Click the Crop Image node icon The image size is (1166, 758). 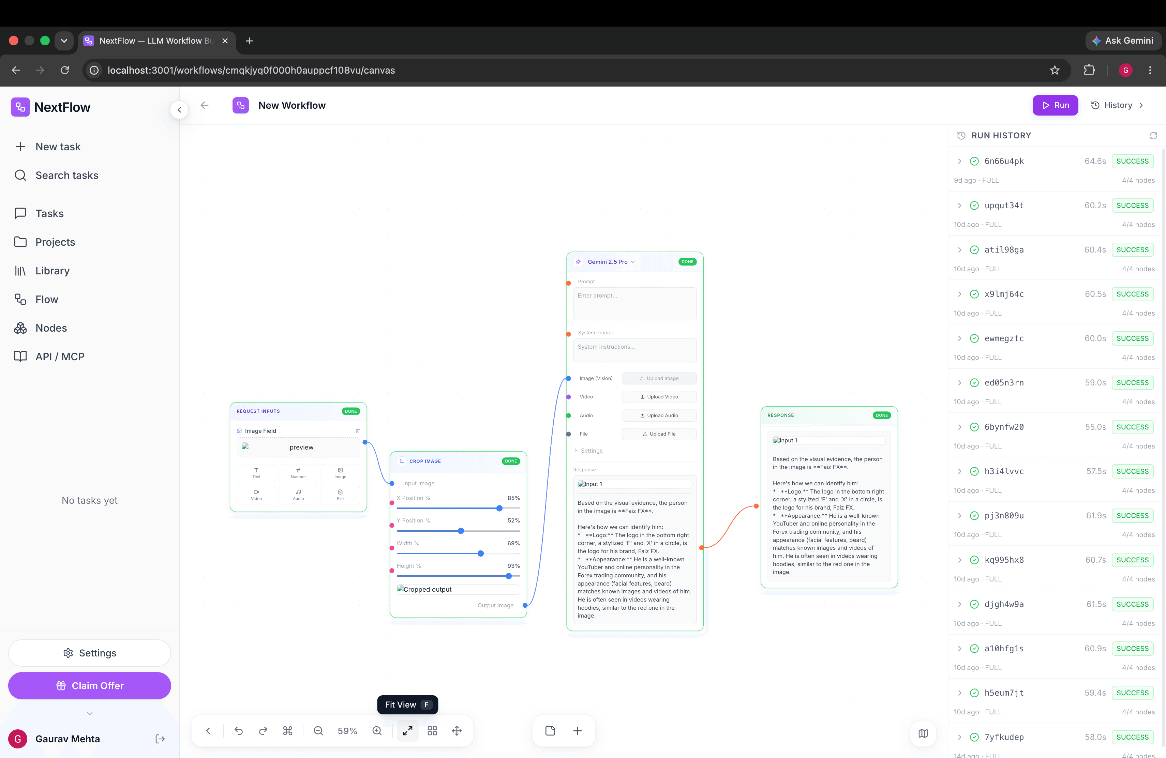[x=402, y=461]
